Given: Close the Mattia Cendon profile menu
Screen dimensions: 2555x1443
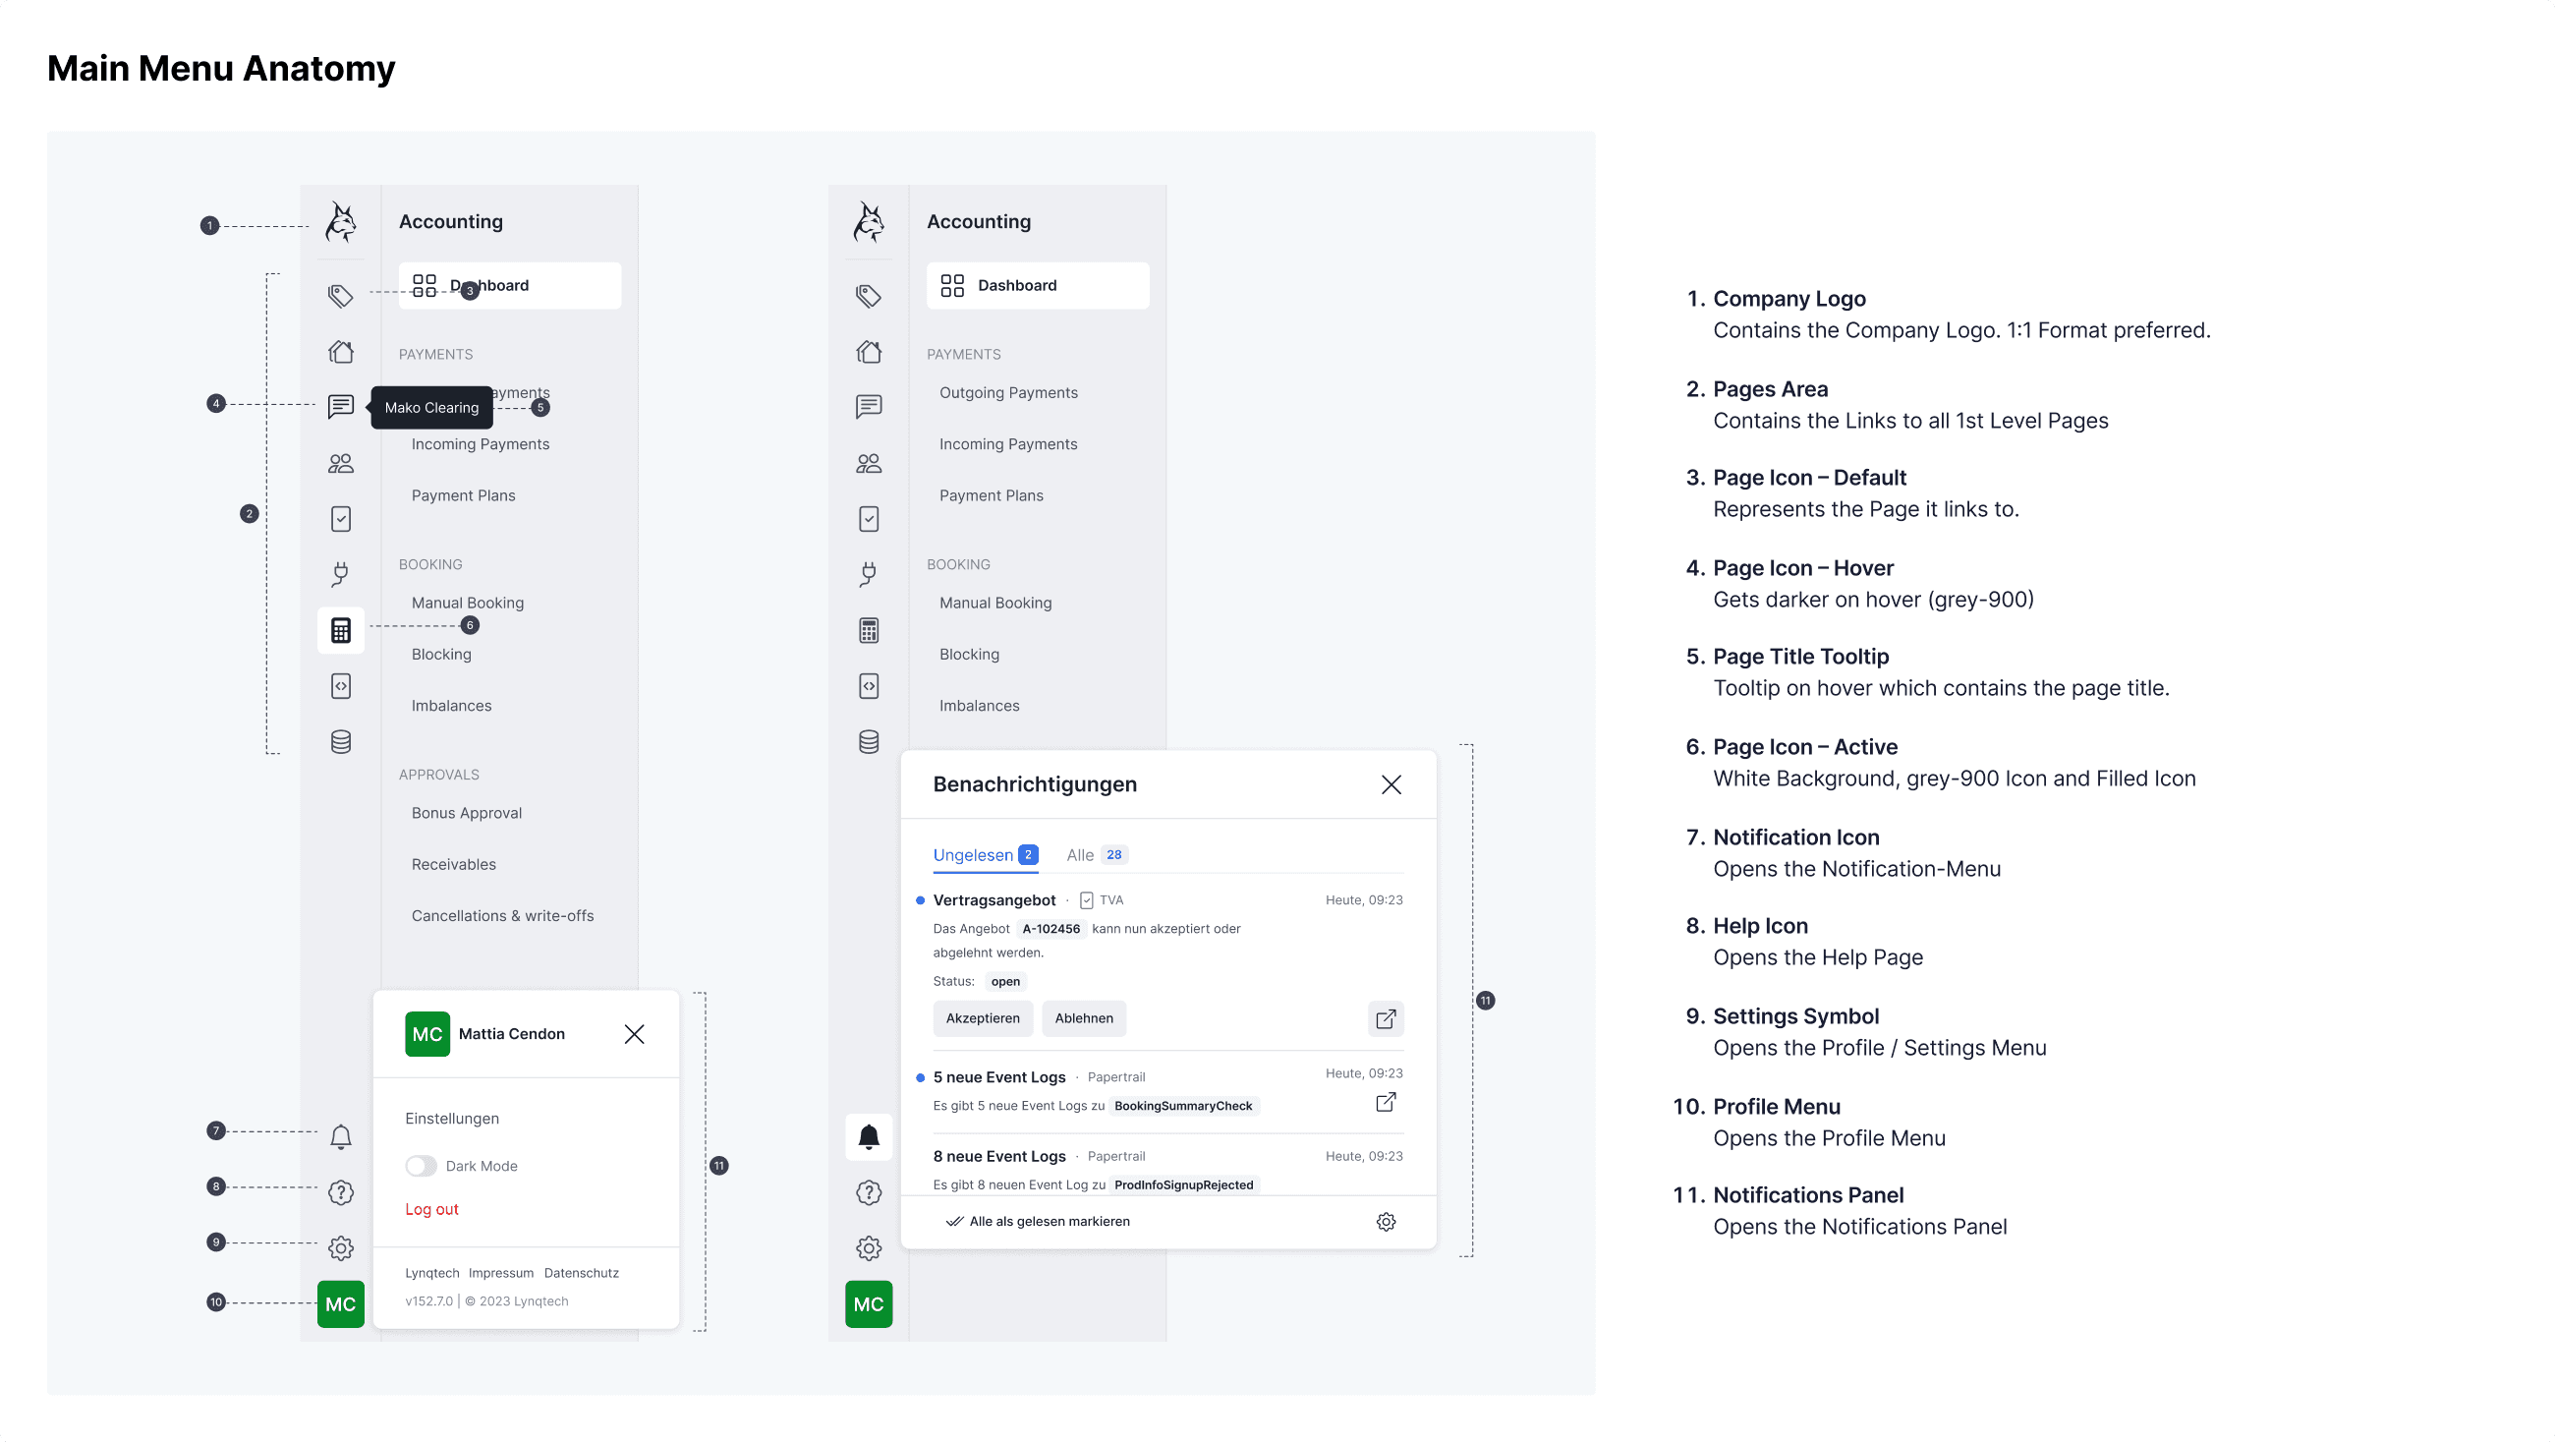Looking at the screenshot, I should 634,1034.
